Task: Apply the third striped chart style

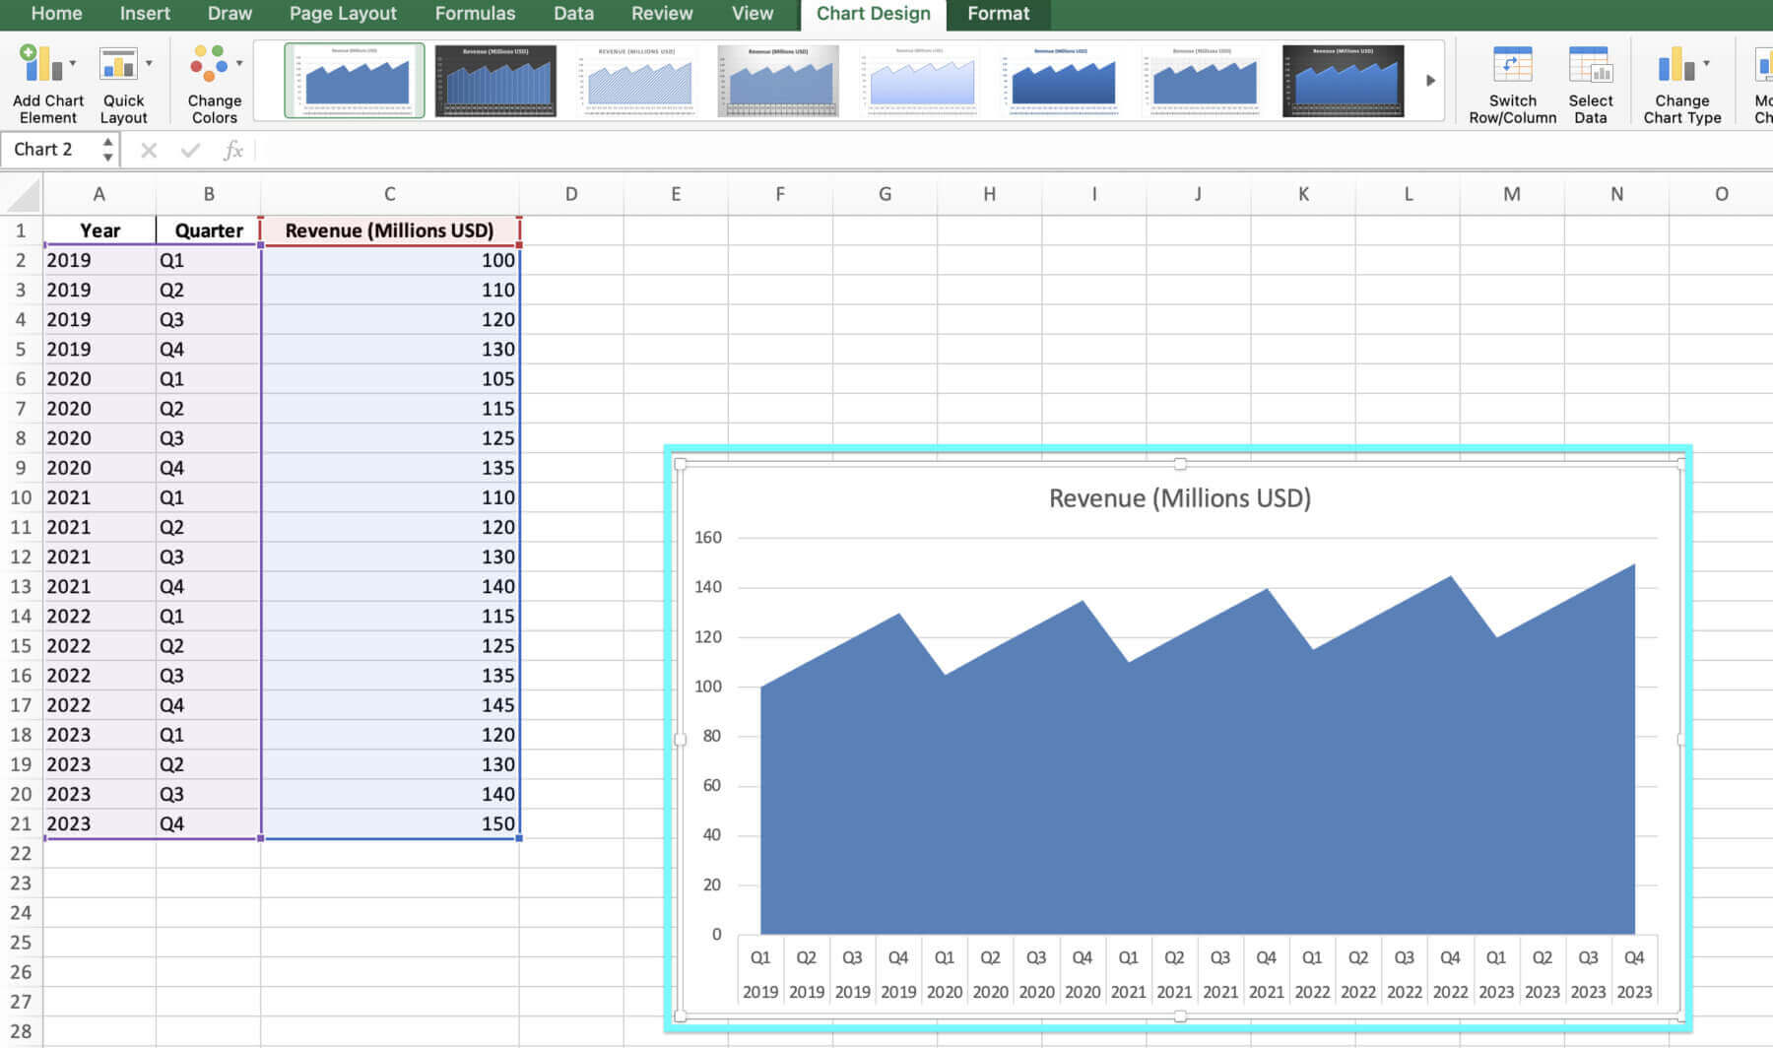Action: click(637, 80)
